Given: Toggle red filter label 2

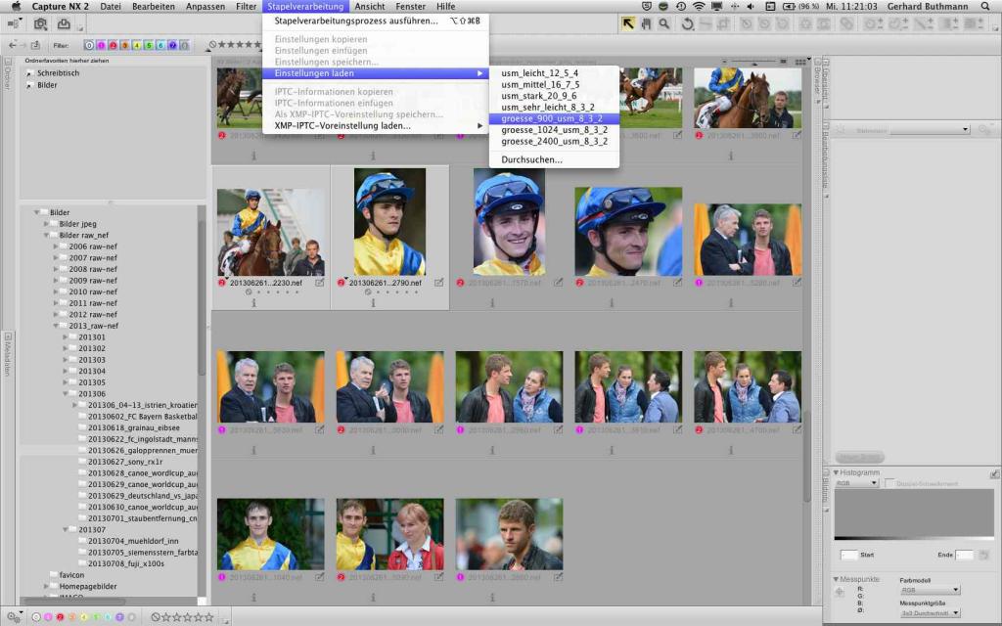Looking at the screenshot, I should coord(114,45).
